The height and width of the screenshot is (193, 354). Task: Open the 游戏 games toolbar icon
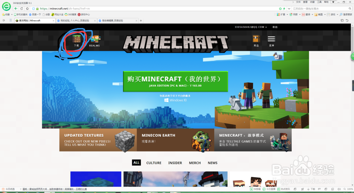click(328, 14)
